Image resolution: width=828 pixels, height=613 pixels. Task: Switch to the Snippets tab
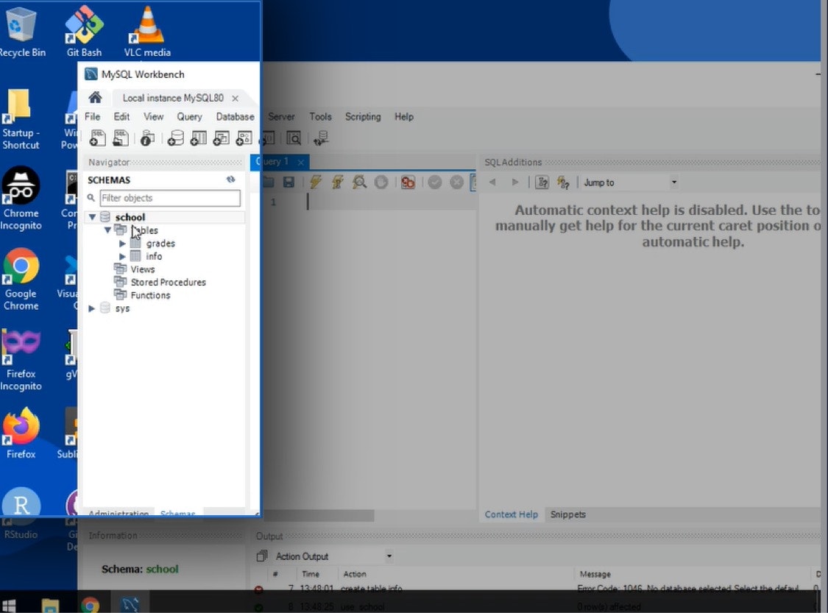point(567,514)
